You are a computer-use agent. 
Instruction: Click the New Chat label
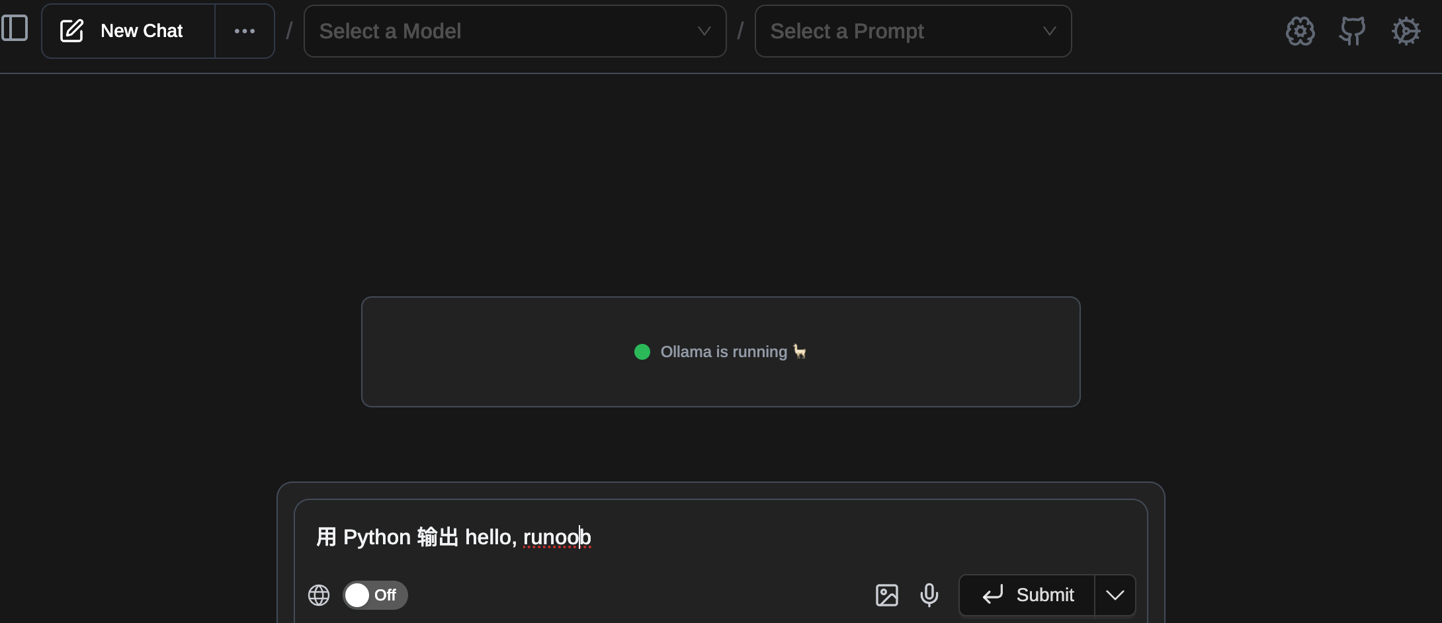tap(142, 31)
